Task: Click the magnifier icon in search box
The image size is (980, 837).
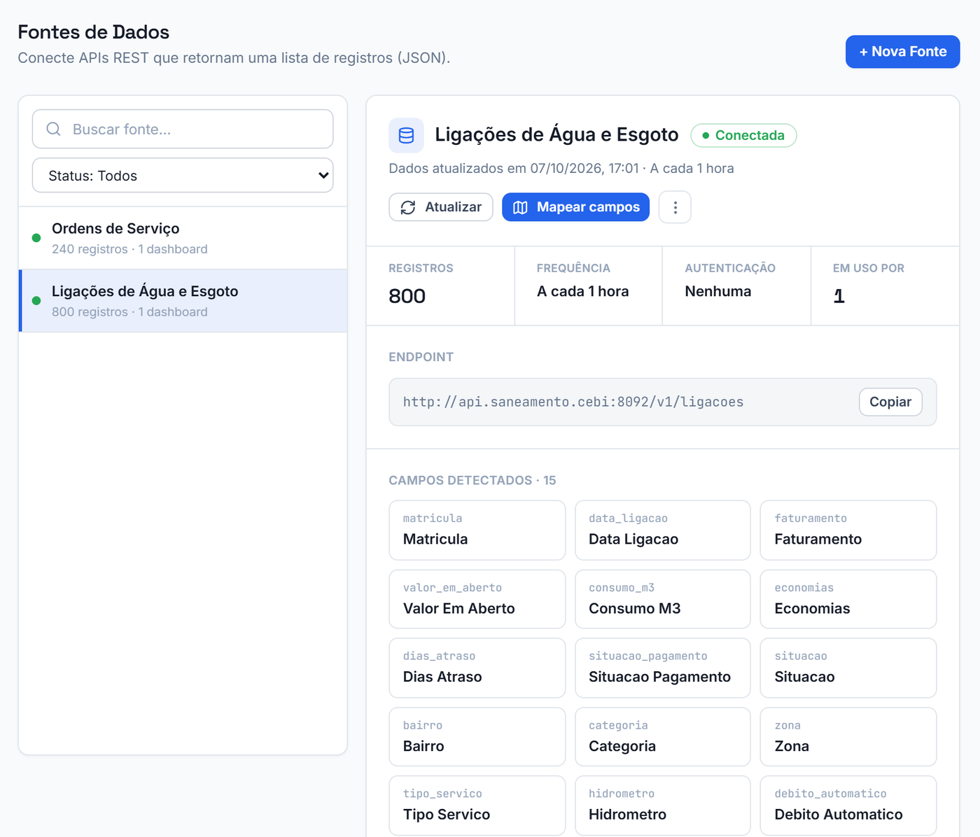Action: [53, 129]
